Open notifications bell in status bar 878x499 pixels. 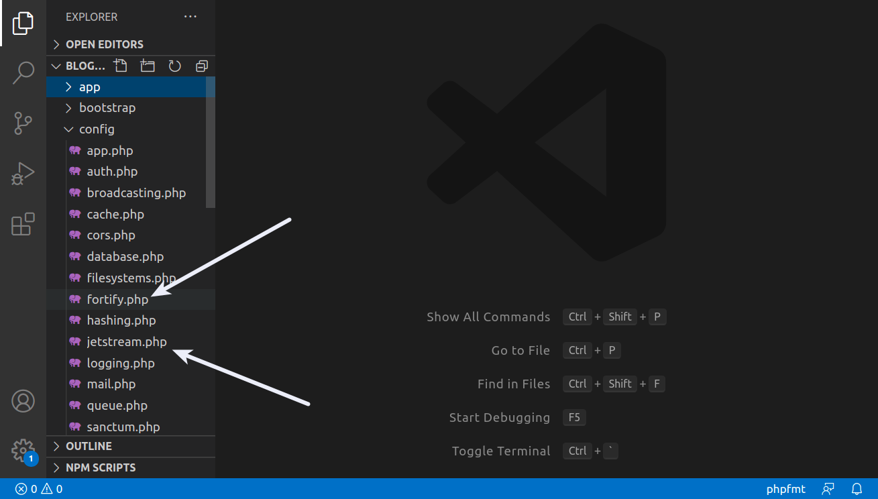(x=857, y=489)
